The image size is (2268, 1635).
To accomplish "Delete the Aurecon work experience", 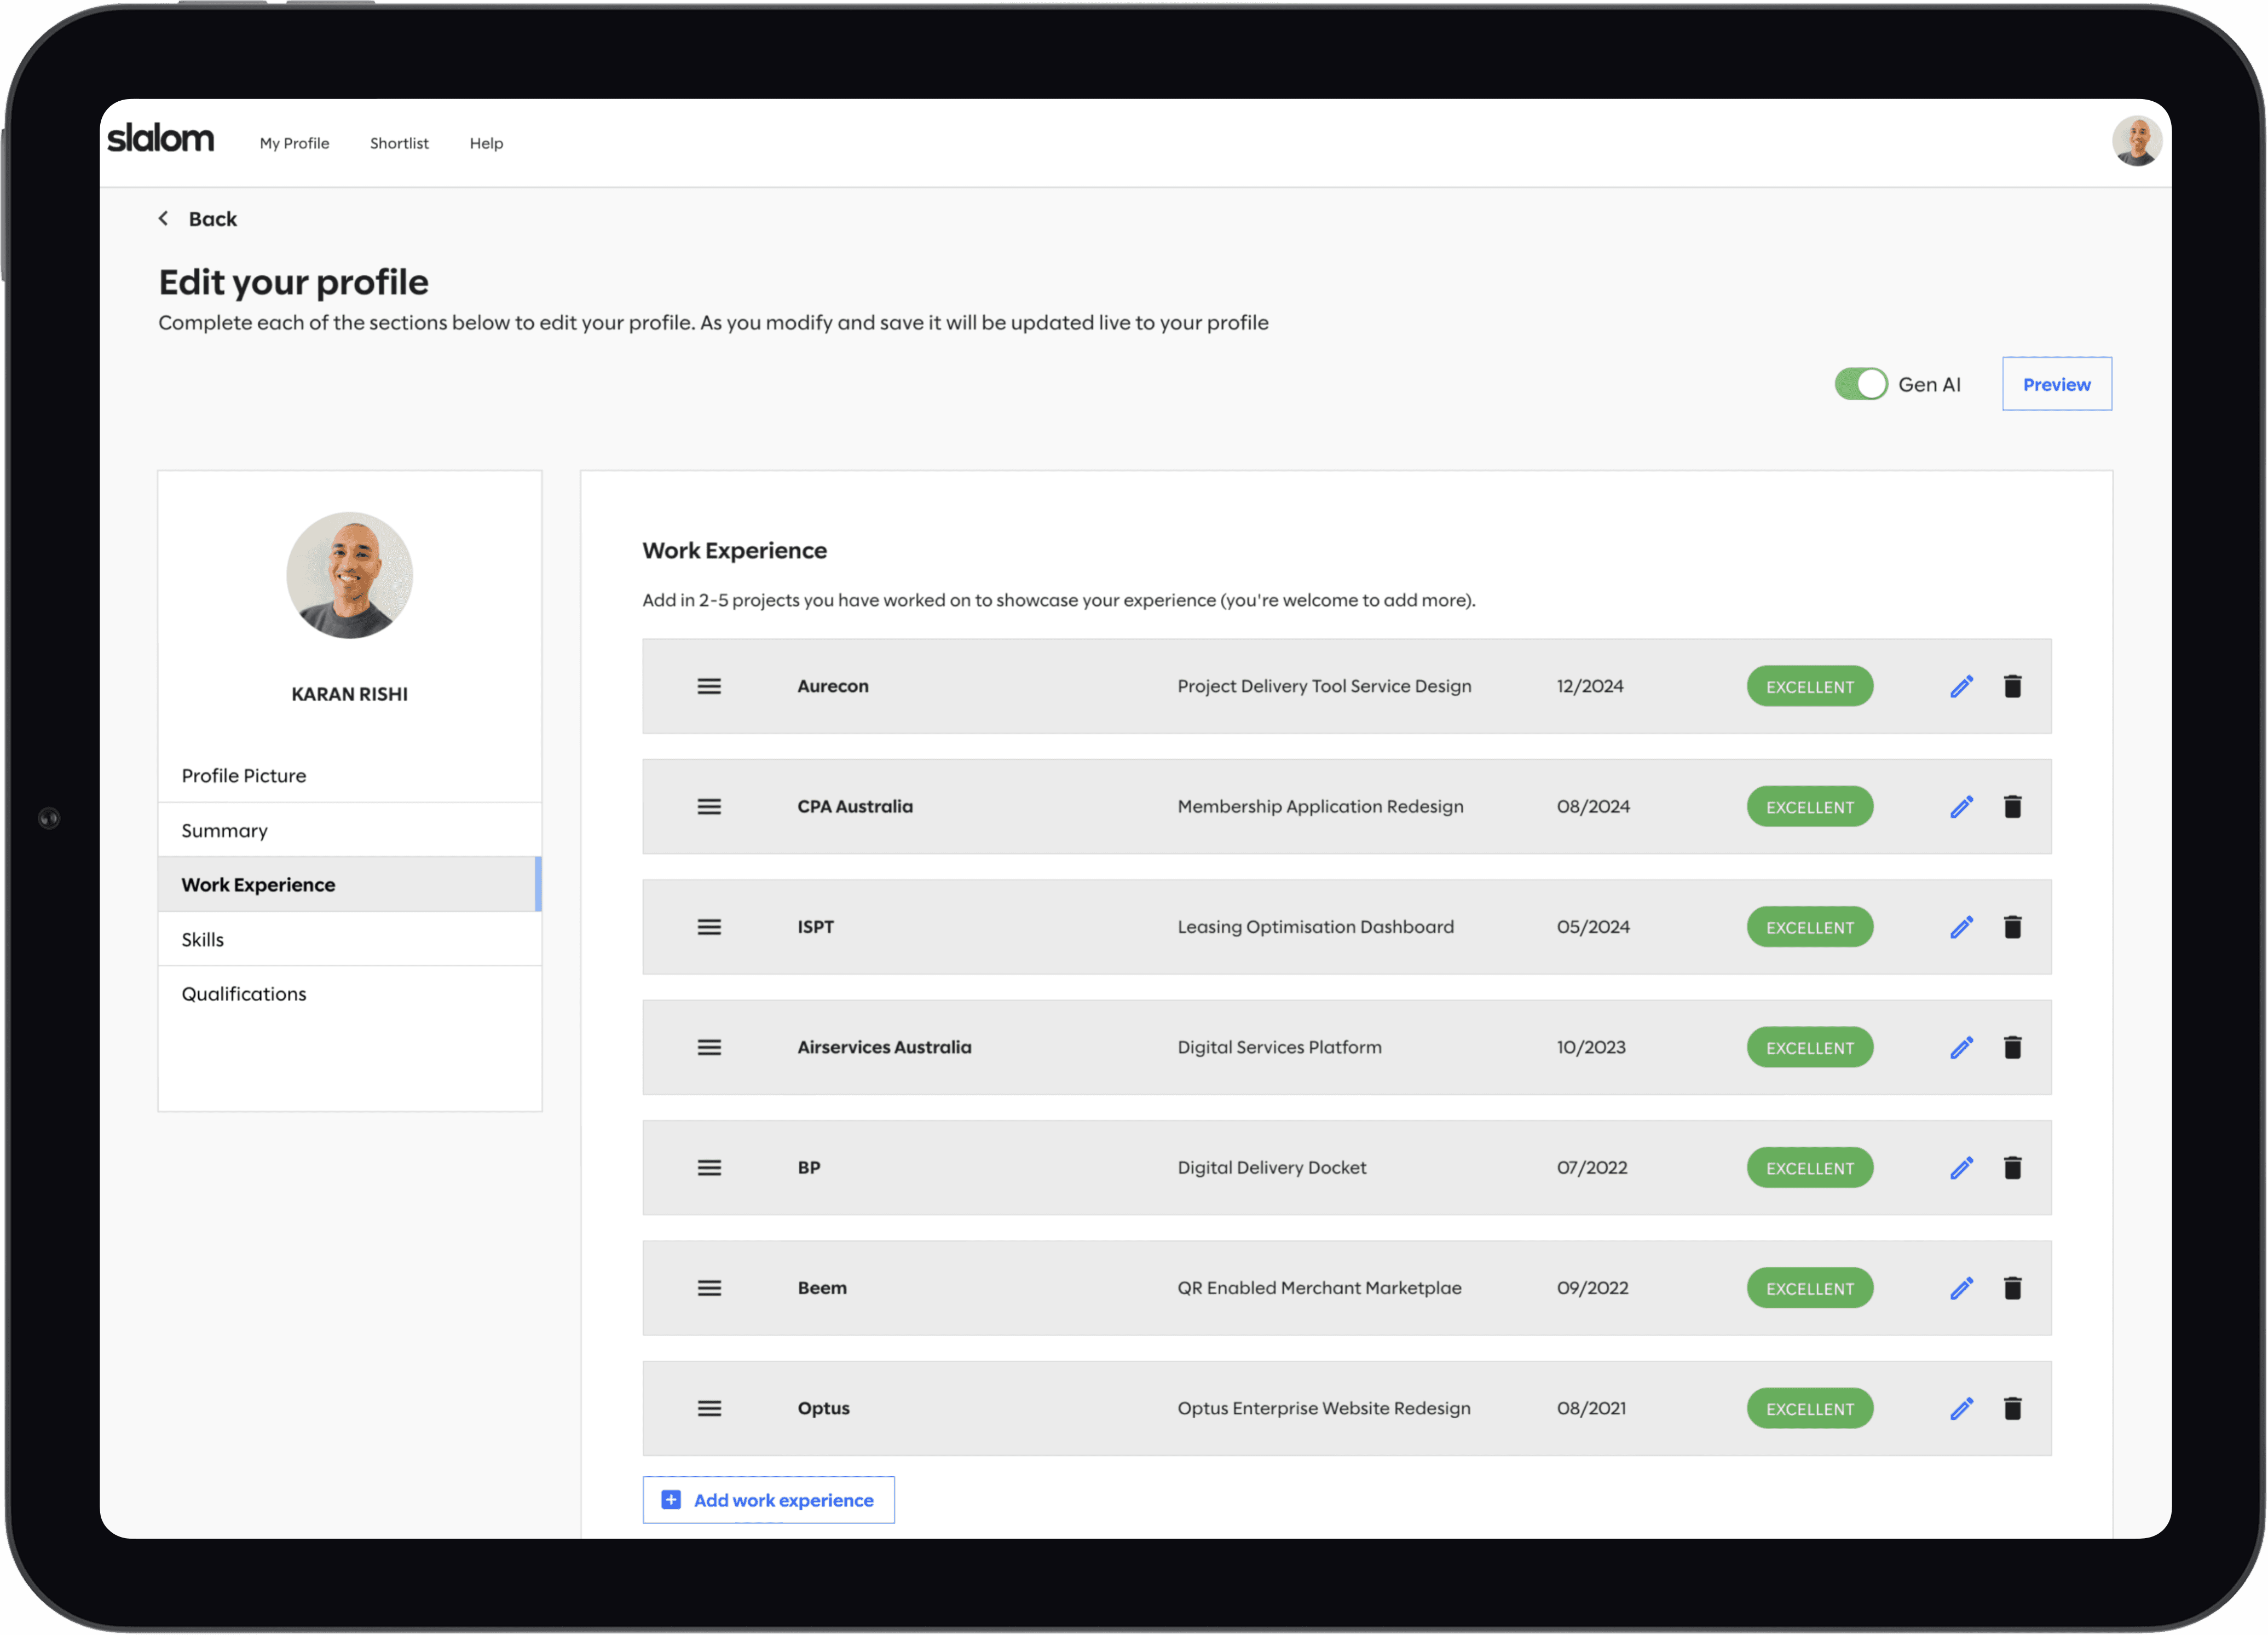I will [2012, 686].
